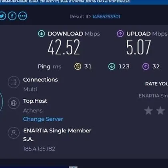Screen dimensions: 168x168
Task: Click the 5.07 upload speed result
Action: coord(139,47)
